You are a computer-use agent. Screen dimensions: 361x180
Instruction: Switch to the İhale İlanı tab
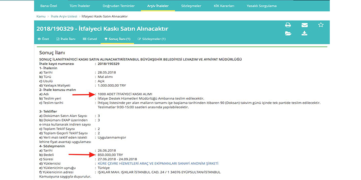[x=66, y=39]
